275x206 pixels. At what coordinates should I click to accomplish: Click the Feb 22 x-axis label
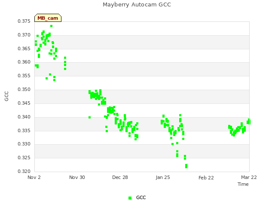206,178
